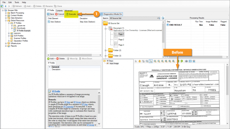Select the Page 2 thumbnail

pyautogui.click(x=121, y=39)
